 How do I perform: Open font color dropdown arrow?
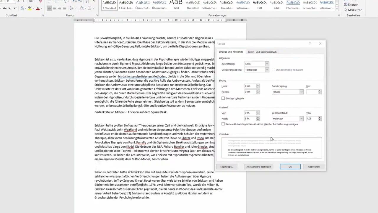pyautogui.click(x=42, y=8)
